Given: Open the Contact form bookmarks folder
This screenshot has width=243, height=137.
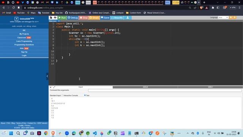Looking at the screenshot, I should coord(134,13).
